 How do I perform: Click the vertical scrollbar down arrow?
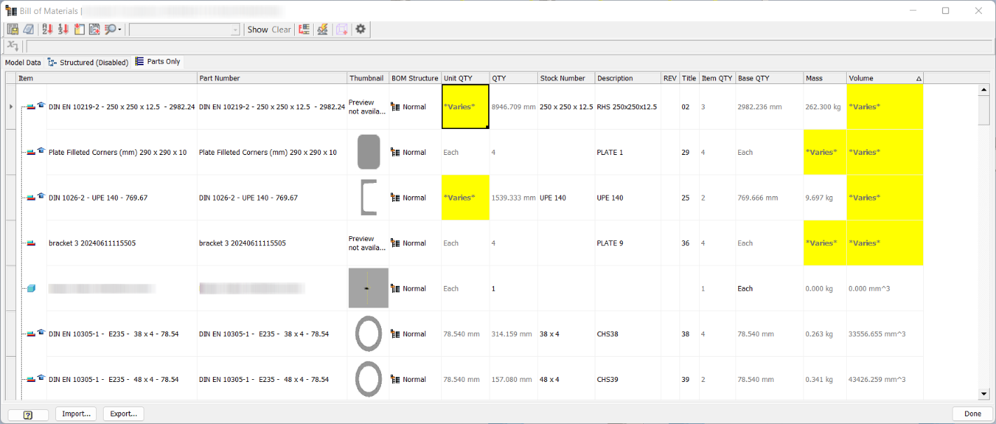[984, 394]
